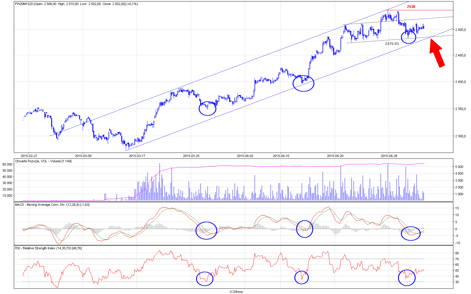Click the 2015-04-02 date label
The height and width of the screenshot is (294, 471).
click(245, 156)
